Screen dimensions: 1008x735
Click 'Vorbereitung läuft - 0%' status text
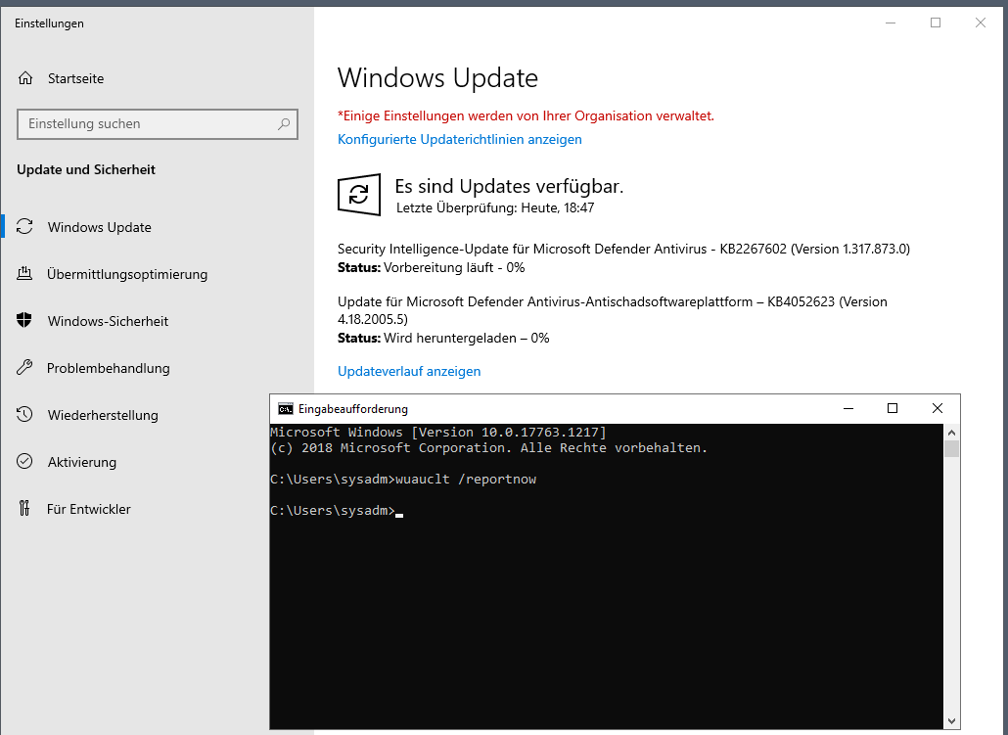coord(454,267)
